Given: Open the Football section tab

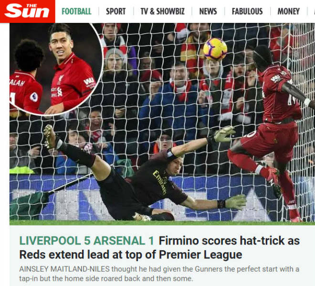Looking at the screenshot, I should (76, 11).
